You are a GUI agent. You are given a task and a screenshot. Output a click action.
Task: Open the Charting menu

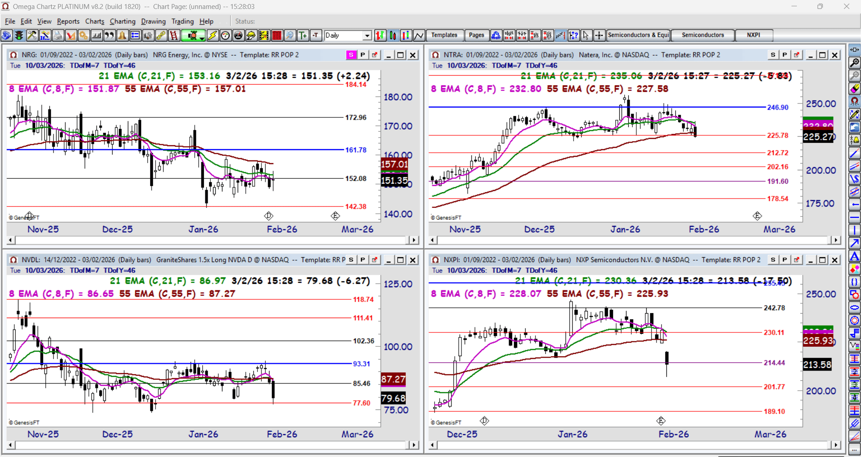(122, 21)
